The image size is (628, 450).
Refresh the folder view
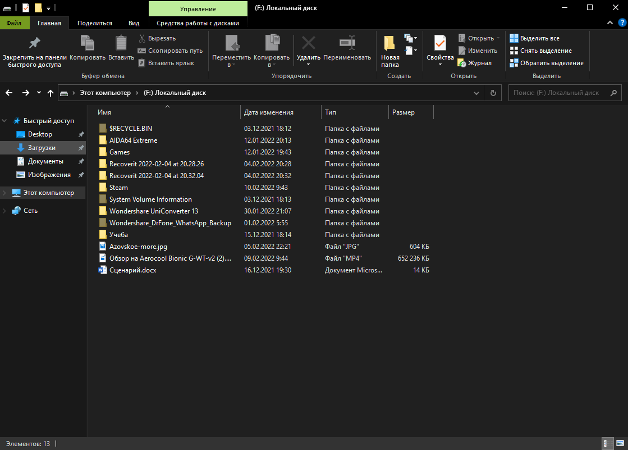pos(493,93)
